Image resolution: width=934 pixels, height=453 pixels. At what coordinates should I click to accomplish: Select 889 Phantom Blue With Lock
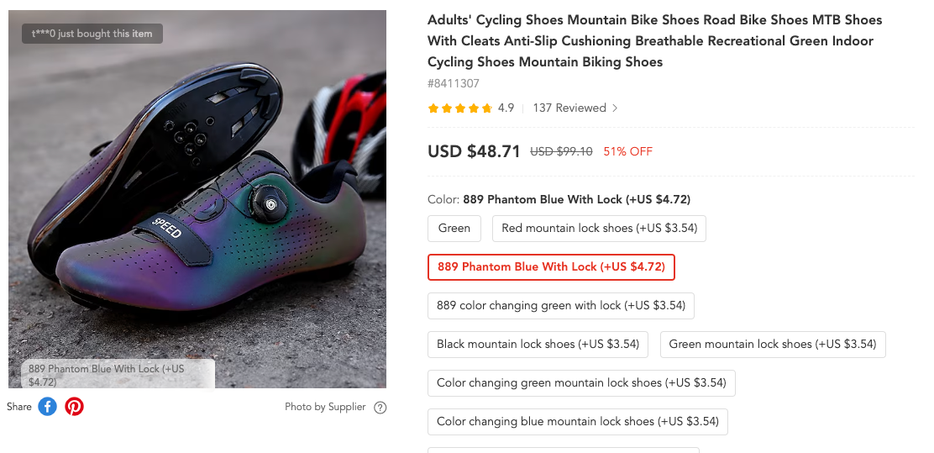pos(551,266)
